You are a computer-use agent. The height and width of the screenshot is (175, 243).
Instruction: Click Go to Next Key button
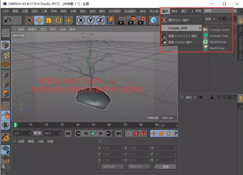point(108,133)
